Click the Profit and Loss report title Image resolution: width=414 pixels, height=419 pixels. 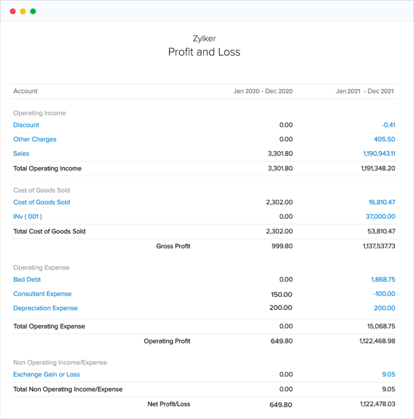click(x=203, y=52)
